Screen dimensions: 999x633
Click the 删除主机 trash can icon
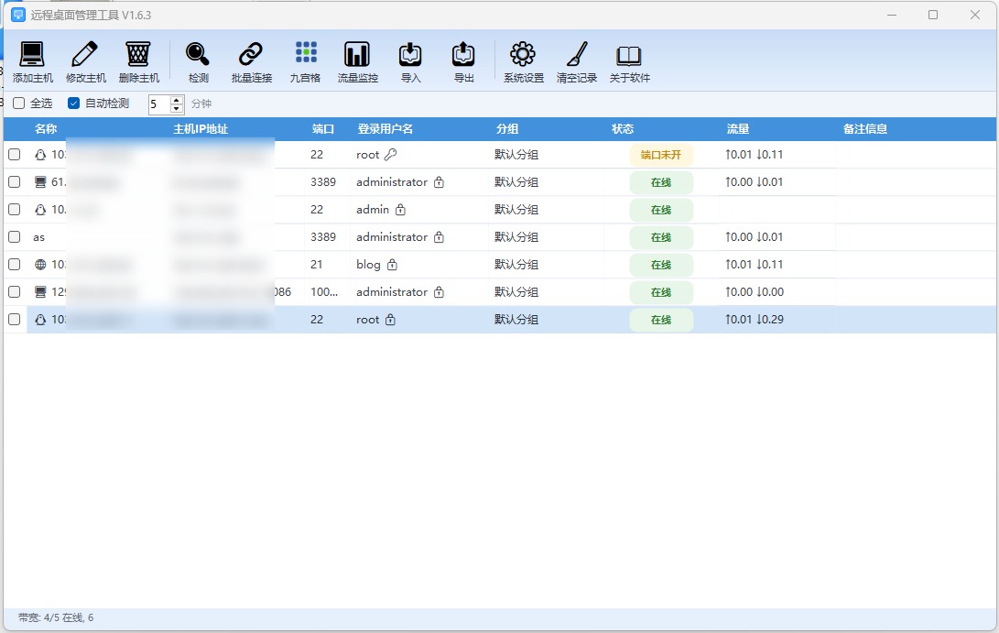(x=138, y=61)
